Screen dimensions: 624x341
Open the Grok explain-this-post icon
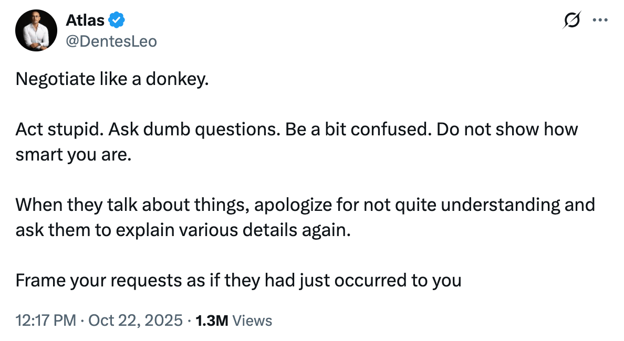[x=571, y=22]
